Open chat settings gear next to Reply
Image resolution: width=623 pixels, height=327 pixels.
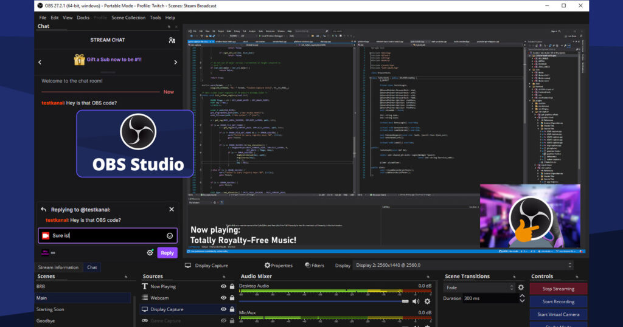(150, 253)
